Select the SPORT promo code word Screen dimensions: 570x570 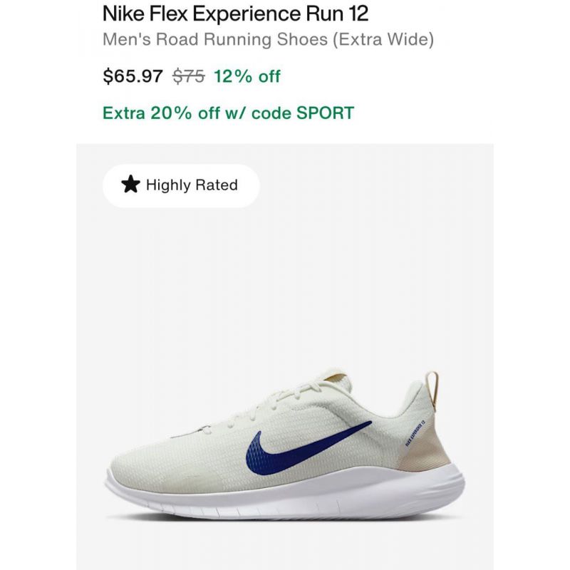pyautogui.click(x=325, y=113)
